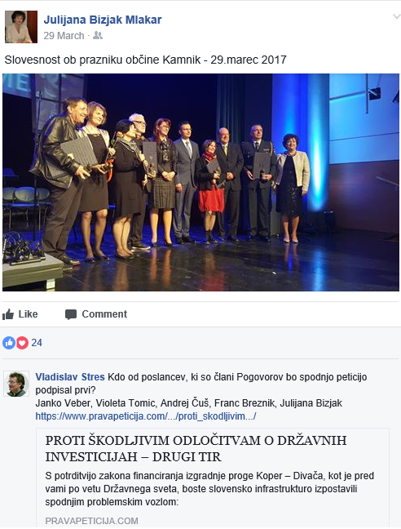Screen dimensions: 401x529
Task: Open Julijana Bizjak Mlakar's profile picture
Action: 21,27
